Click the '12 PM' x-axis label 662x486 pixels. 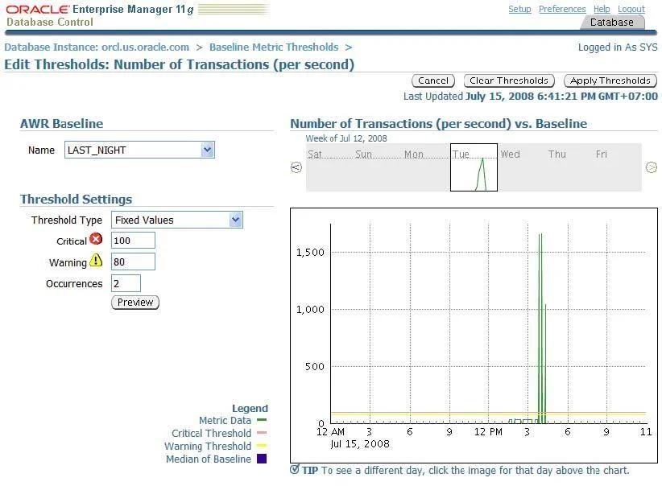[488, 431]
